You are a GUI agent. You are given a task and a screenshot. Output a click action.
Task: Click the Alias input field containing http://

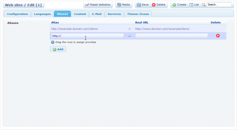(87, 36)
